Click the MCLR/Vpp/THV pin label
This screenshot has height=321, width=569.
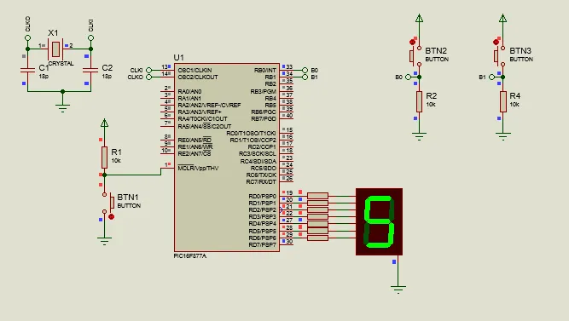point(198,168)
